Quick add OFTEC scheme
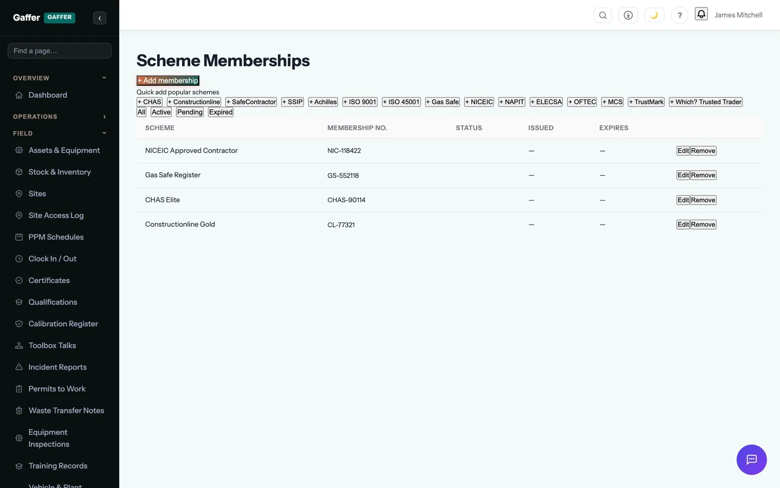Viewport: 780px width, 488px height. point(582,102)
